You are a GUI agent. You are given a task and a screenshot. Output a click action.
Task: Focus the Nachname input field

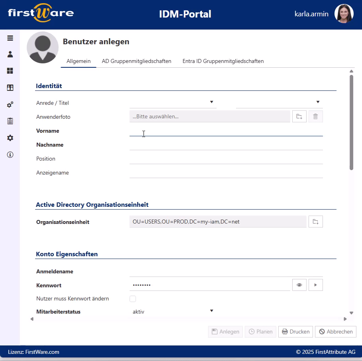[226, 145]
